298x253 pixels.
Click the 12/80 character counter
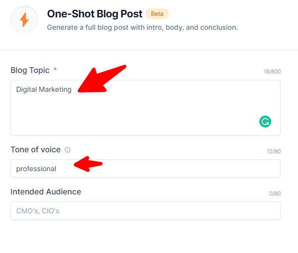pyautogui.click(x=273, y=151)
